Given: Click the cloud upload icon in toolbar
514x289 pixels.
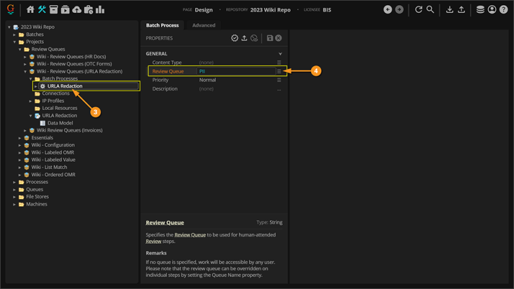Looking at the screenshot, I should [77, 10].
